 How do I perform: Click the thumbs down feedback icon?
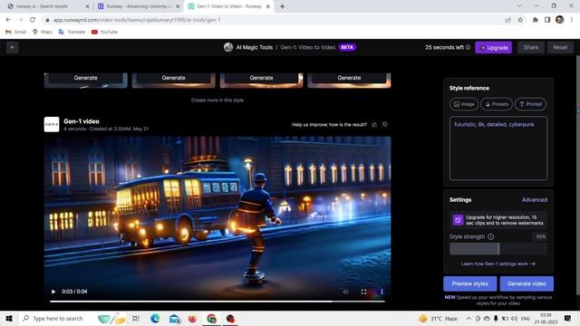tap(384, 125)
